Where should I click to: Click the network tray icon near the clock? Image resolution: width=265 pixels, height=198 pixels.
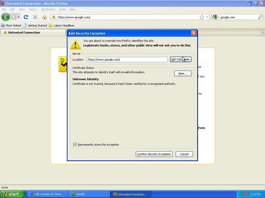[x=241, y=194]
